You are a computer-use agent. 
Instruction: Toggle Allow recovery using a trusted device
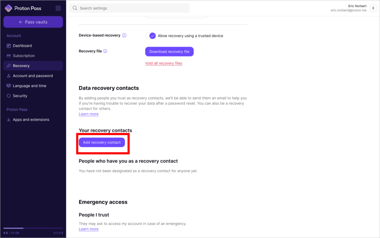[x=151, y=36]
